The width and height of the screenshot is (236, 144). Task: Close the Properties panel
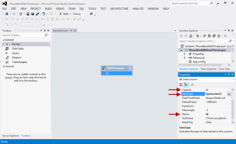232,75
